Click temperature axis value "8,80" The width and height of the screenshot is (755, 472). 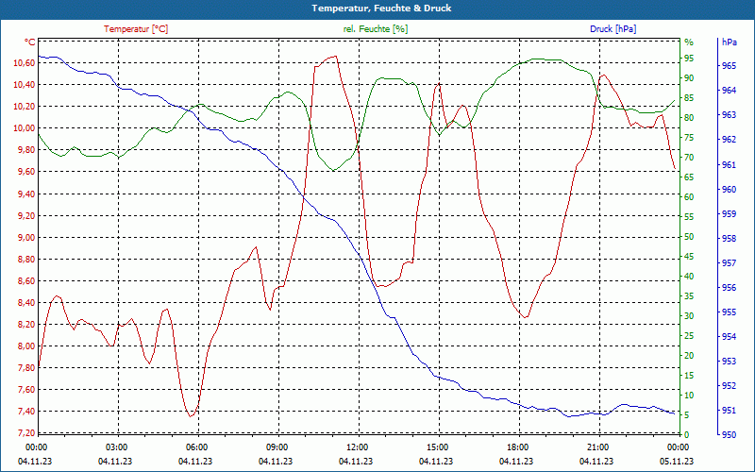pos(26,259)
